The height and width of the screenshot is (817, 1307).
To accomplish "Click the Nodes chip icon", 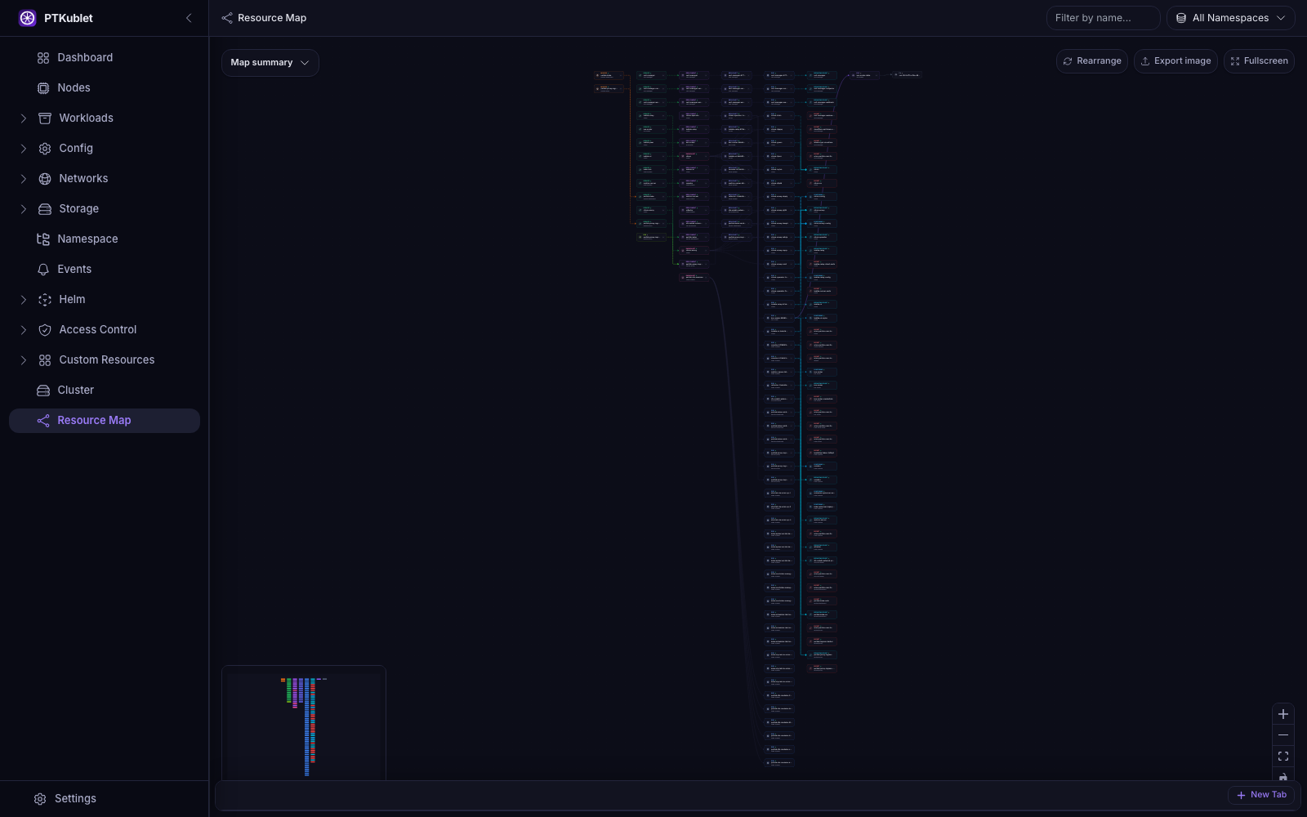I will (43, 88).
